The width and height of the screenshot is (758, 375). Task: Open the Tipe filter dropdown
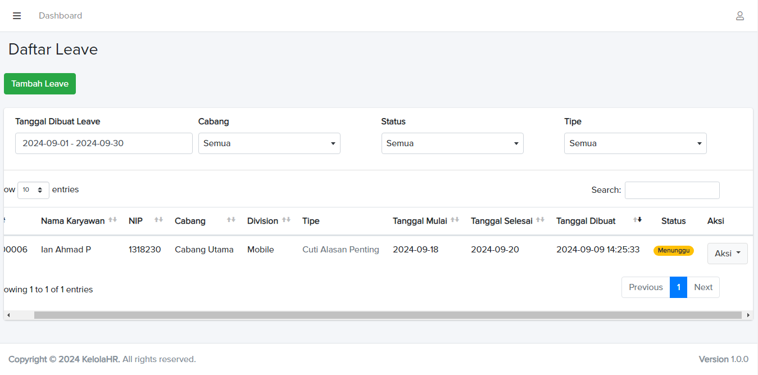[635, 143]
